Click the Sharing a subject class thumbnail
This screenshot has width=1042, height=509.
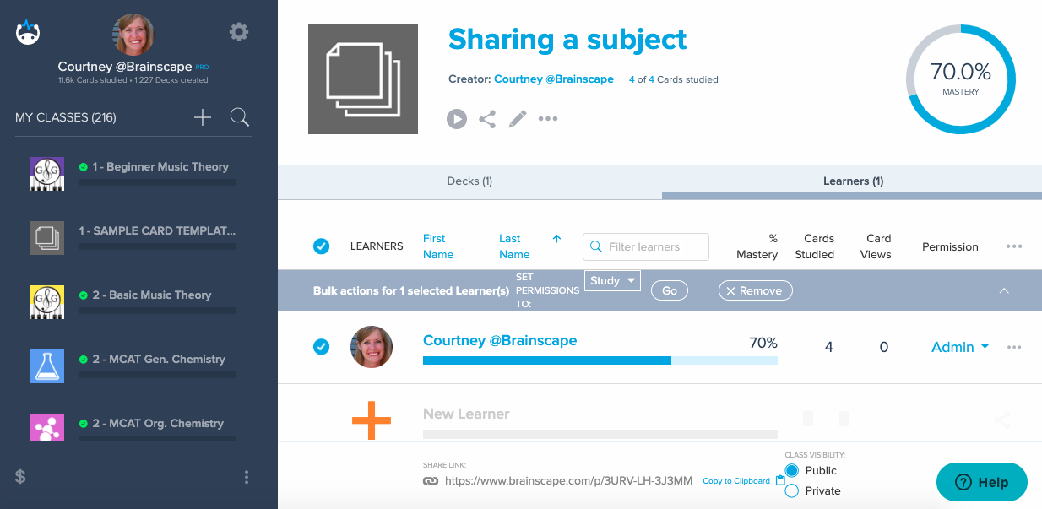363,79
